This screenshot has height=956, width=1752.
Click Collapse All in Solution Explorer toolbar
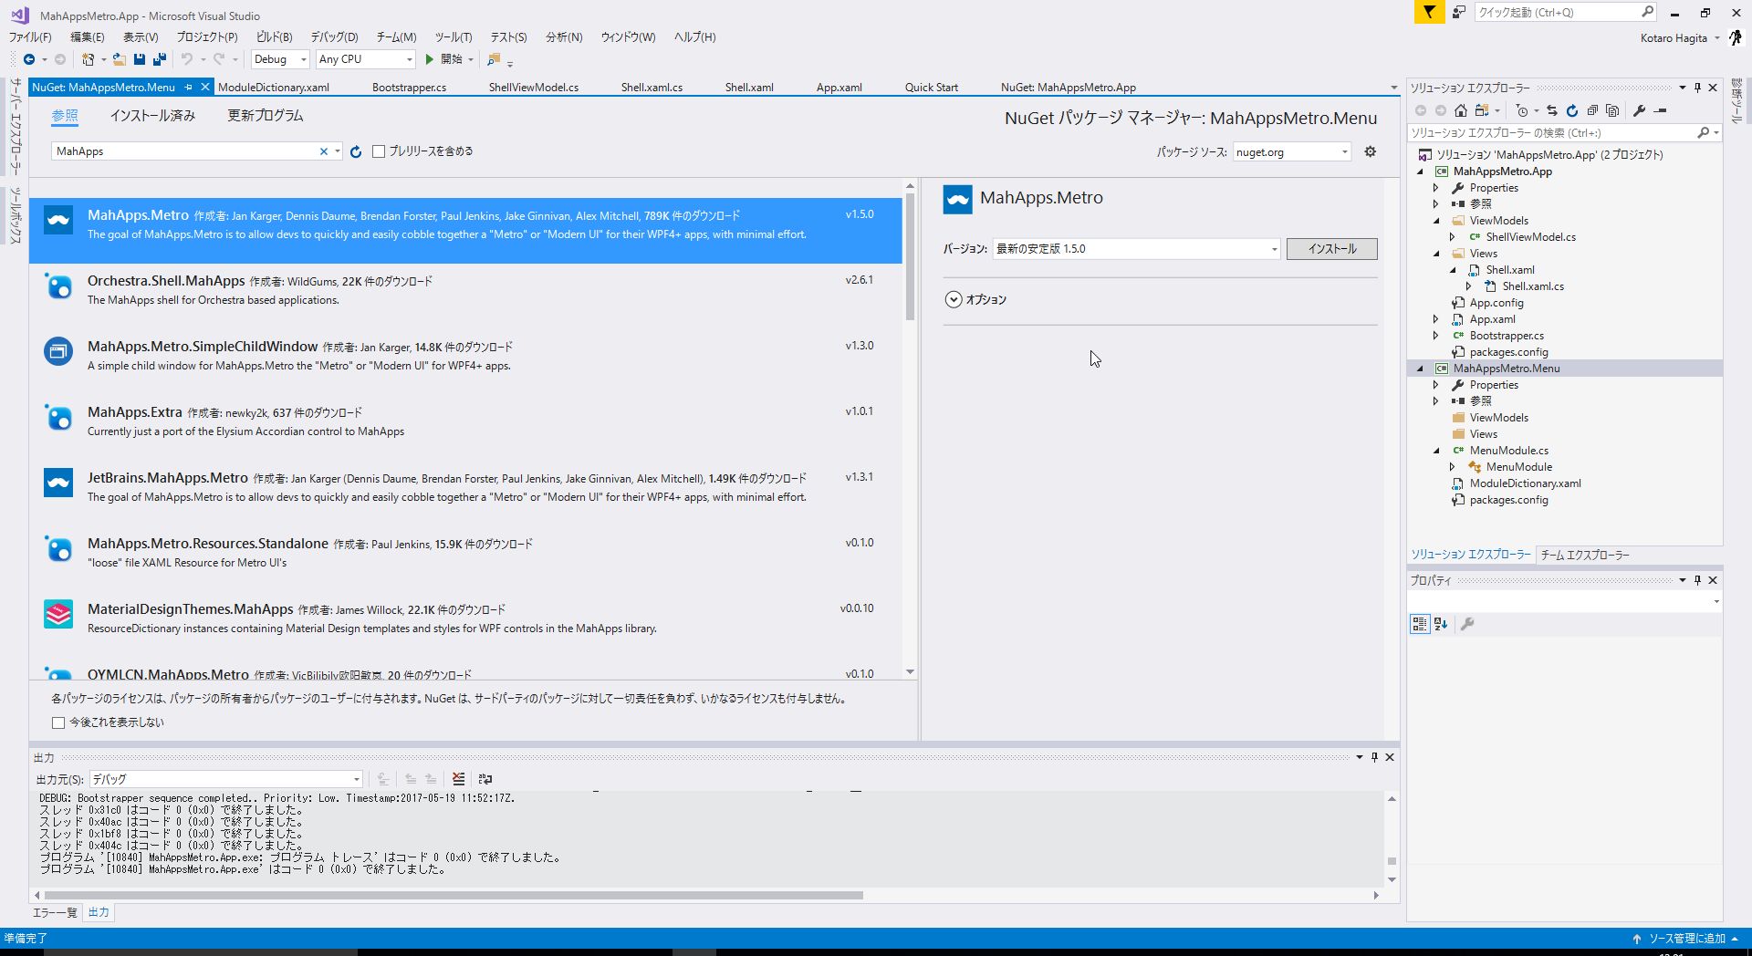tap(1592, 110)
